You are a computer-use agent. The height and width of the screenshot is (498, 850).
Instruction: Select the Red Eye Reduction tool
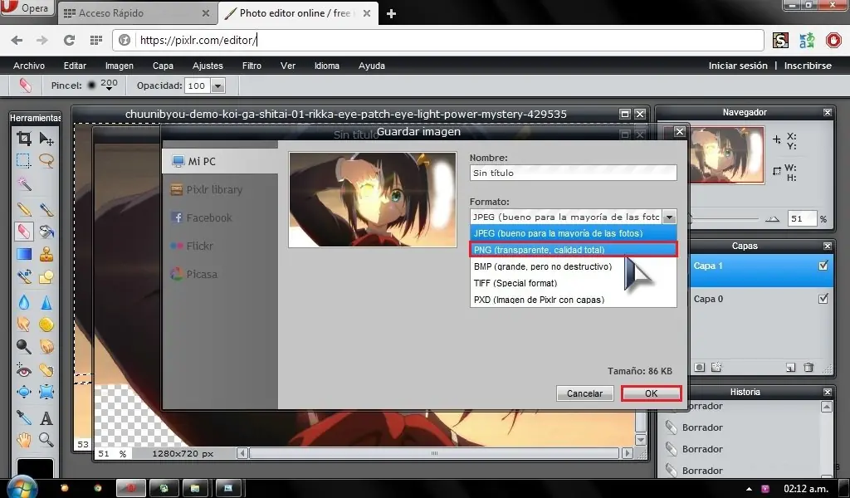tap(24, 369)
